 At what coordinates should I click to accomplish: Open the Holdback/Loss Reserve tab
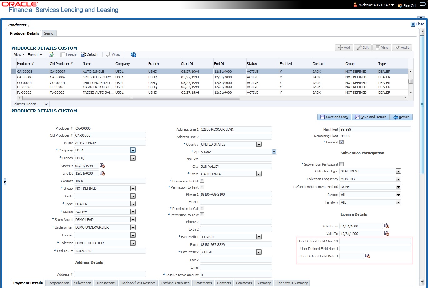(138, 283)
